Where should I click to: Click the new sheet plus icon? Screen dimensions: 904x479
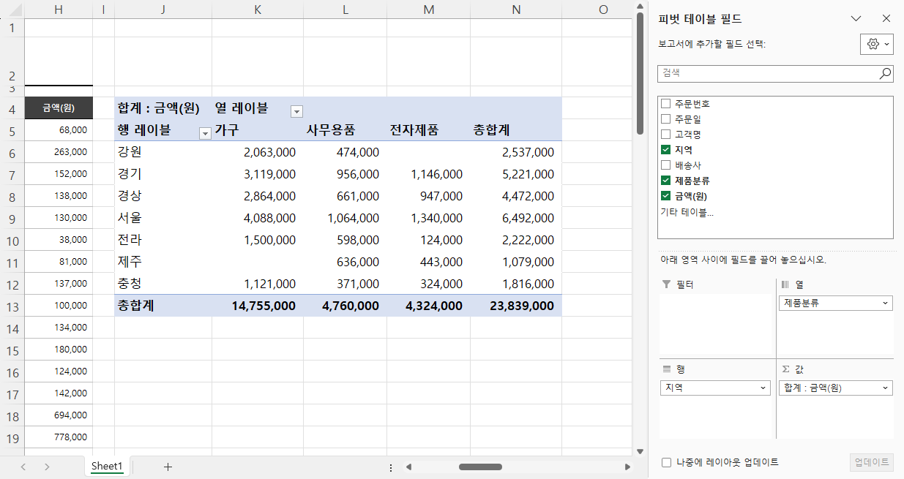(168, 467)
